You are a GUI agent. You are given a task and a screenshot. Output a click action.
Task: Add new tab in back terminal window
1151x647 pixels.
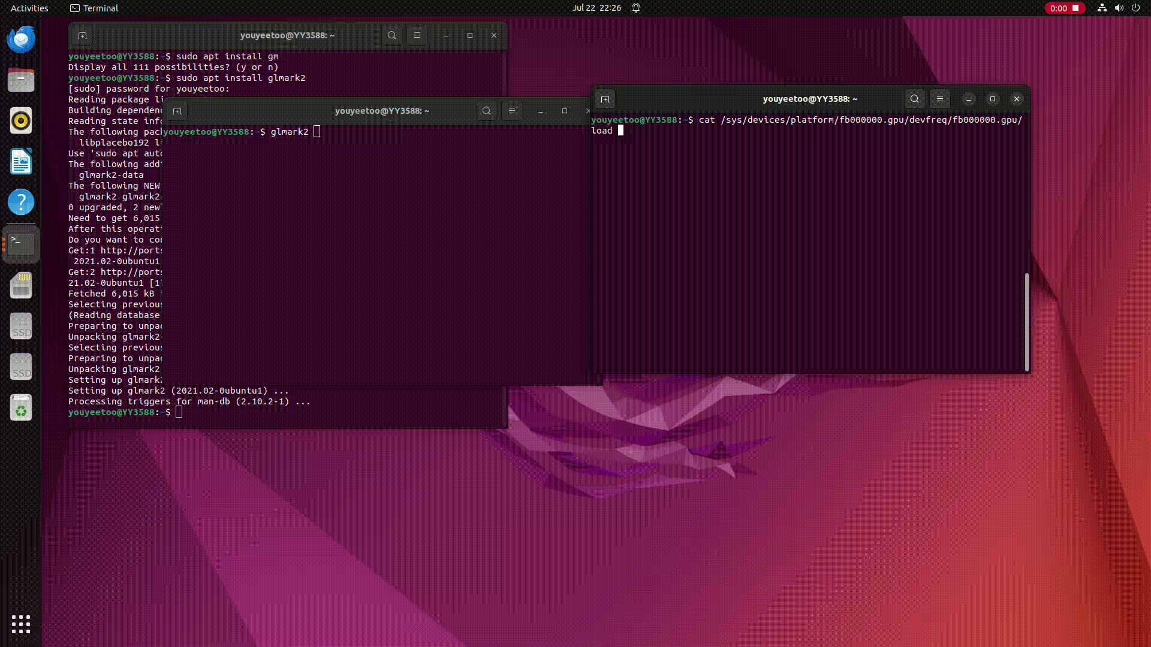82,36
